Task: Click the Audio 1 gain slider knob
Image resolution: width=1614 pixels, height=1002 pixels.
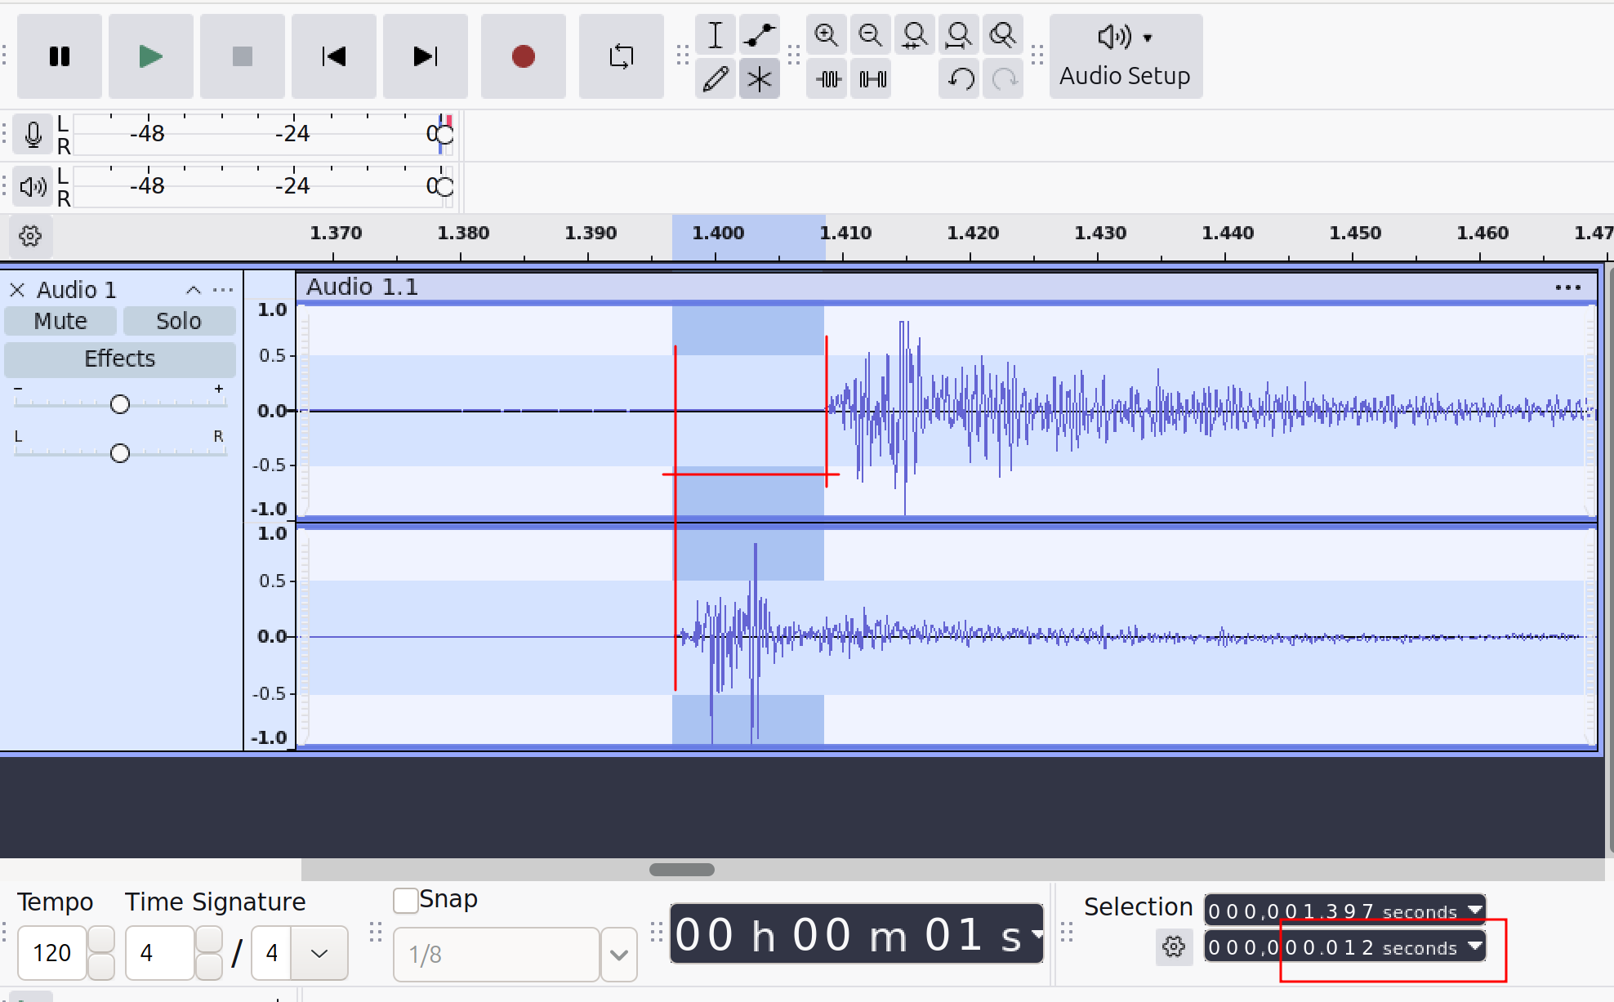Action: 120,404
